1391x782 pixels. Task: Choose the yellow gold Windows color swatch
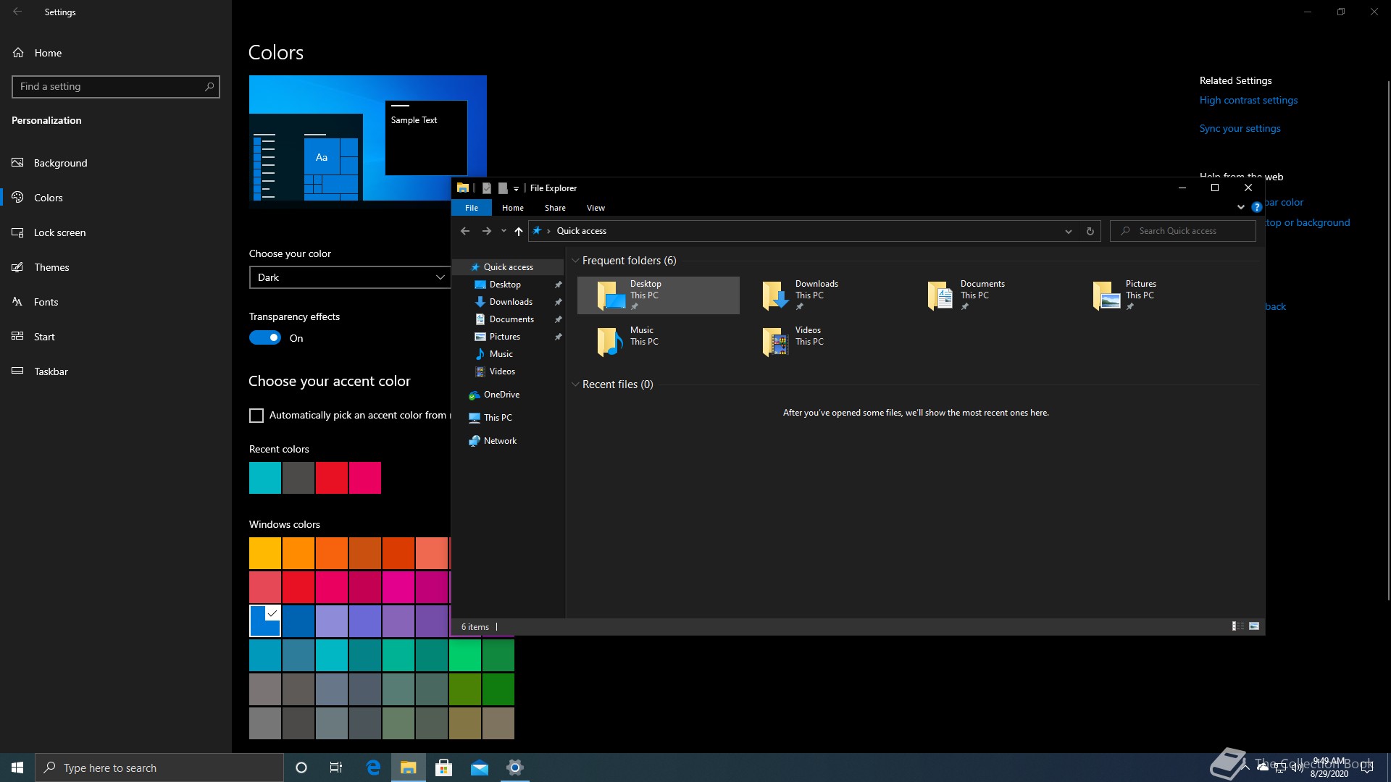(265, 553)
